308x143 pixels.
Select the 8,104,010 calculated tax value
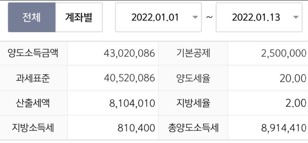132,103
